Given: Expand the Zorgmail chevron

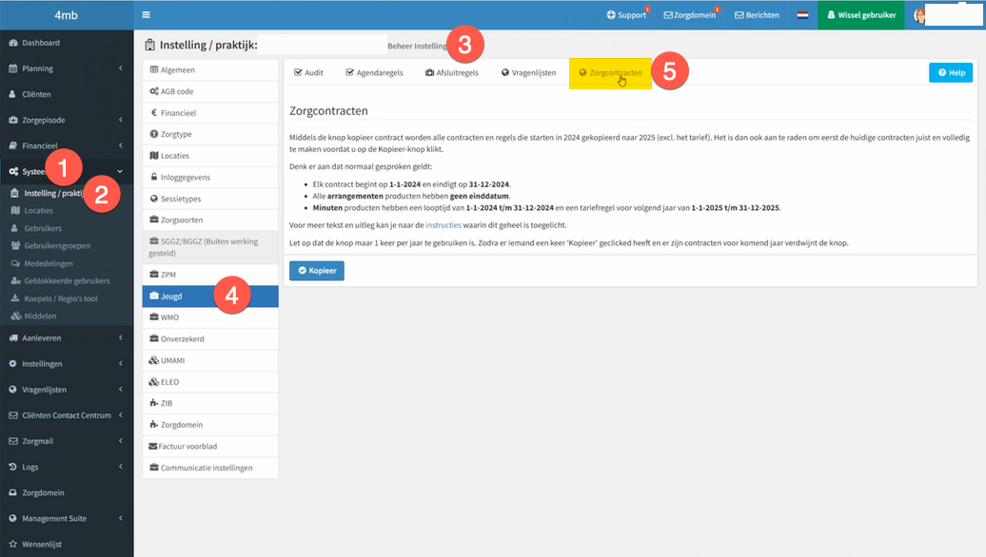Looking at the screenshot, I should click(x=120, y=441).
